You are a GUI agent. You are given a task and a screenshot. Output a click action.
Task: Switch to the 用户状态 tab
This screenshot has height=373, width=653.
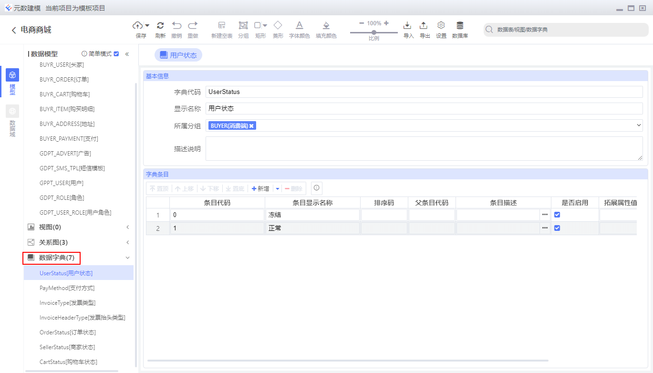tap(178, 55)
